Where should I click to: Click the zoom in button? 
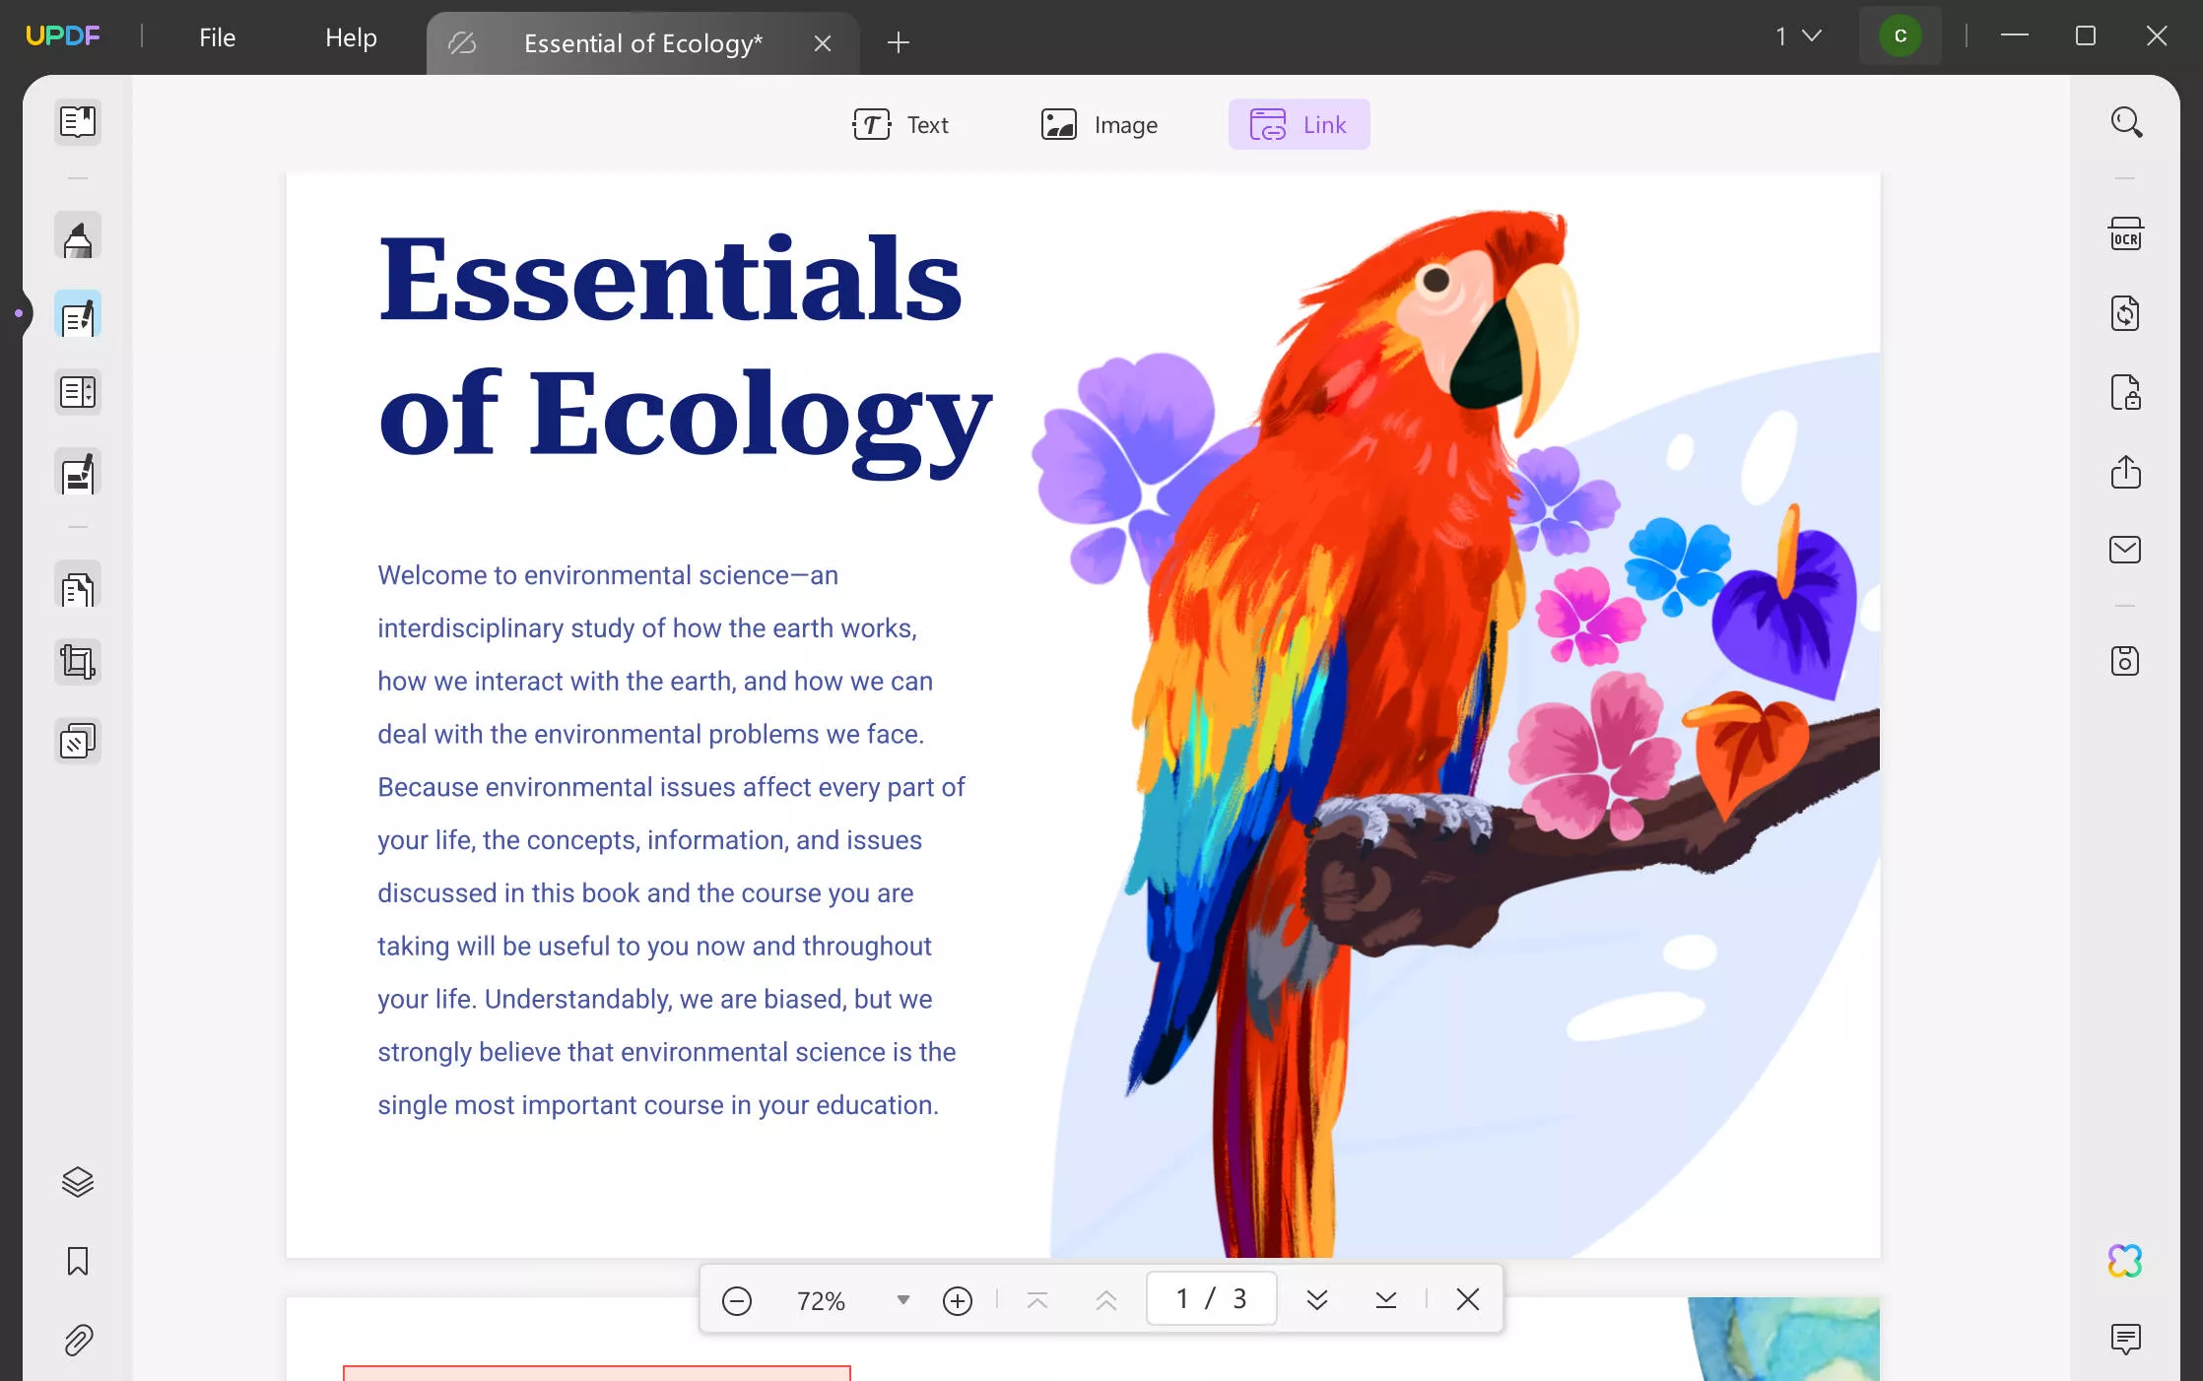956,1300
